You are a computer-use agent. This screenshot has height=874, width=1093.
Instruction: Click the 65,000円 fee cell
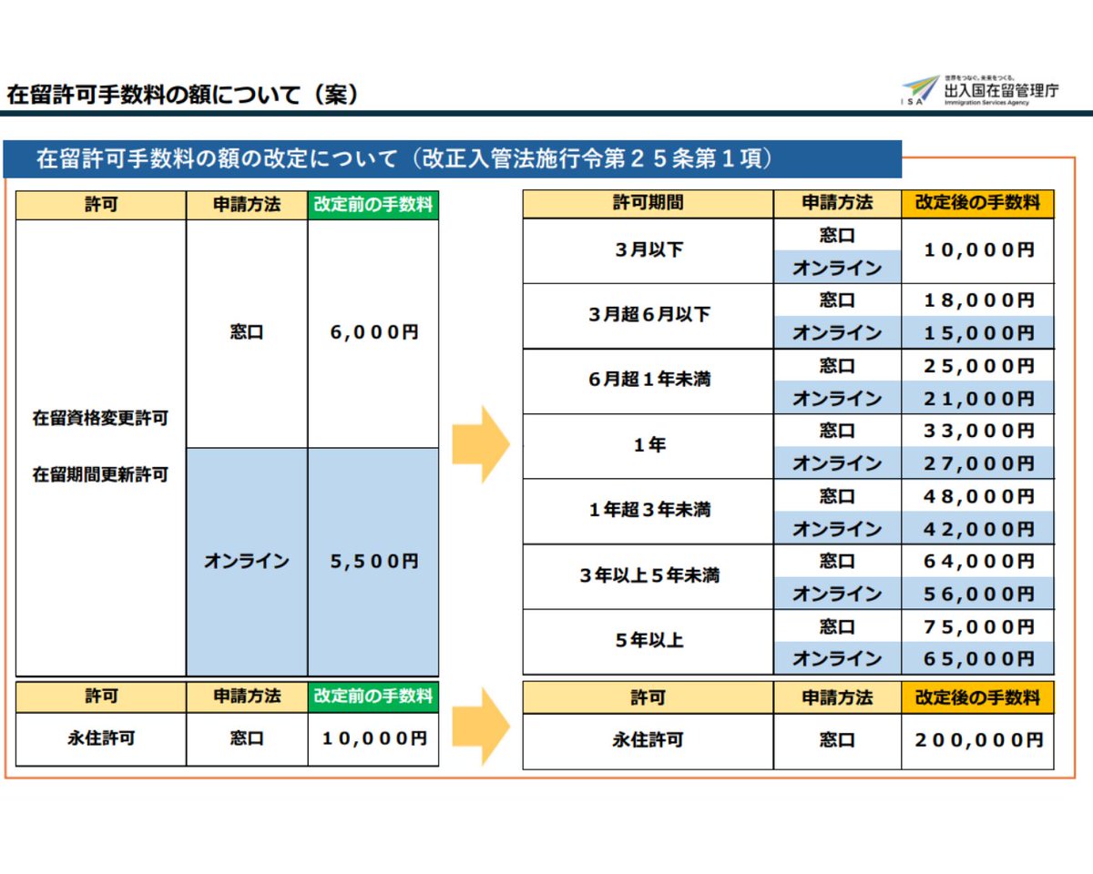pyautogui.click(x=978, y=658)
